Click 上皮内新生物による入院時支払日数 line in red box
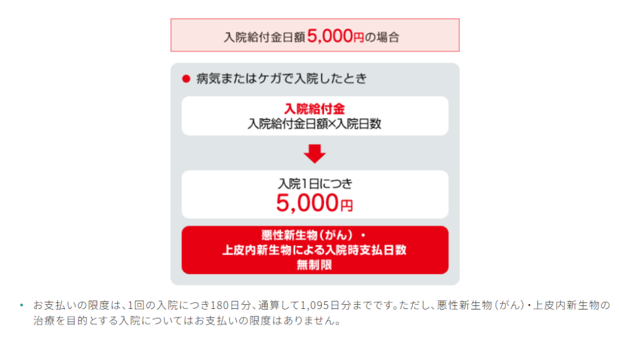Image resolution: width=619 pixels, height=338 pixels. click(314, 250)
